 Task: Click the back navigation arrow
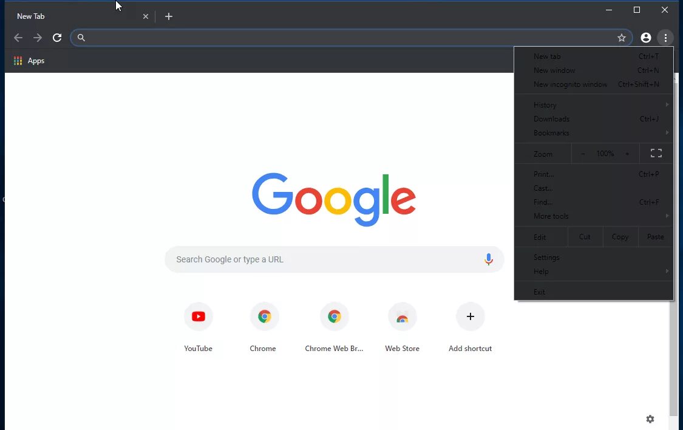click(x=18, y=38)
